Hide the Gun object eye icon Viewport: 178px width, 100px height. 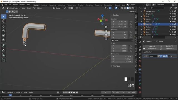[x=173, y=16]
